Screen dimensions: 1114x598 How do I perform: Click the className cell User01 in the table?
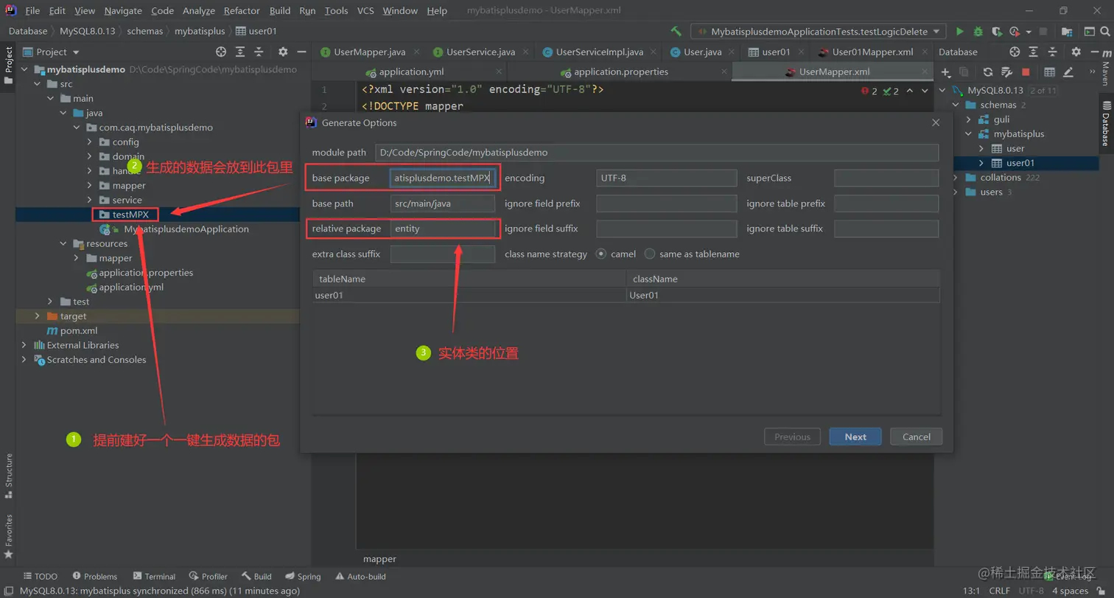pyautogui.click(x=782, y=295)
